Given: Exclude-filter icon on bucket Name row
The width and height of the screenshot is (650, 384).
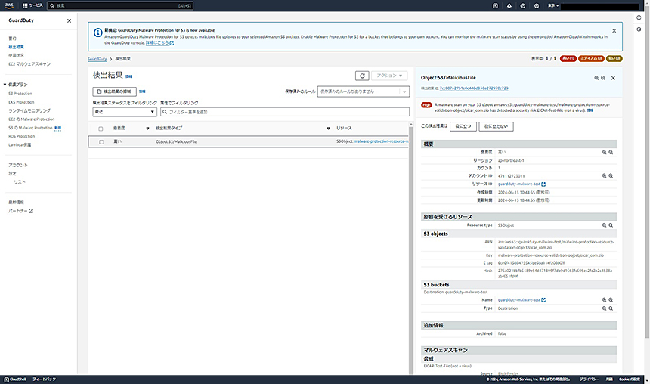Looking at the screenshot, I should 611,300.
